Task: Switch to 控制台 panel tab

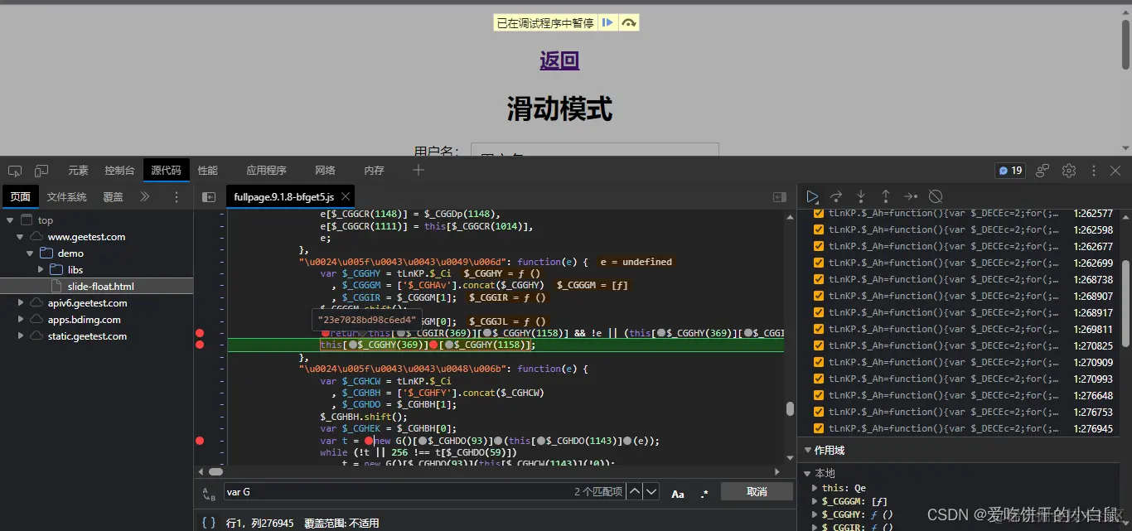Action: point(119,171)
